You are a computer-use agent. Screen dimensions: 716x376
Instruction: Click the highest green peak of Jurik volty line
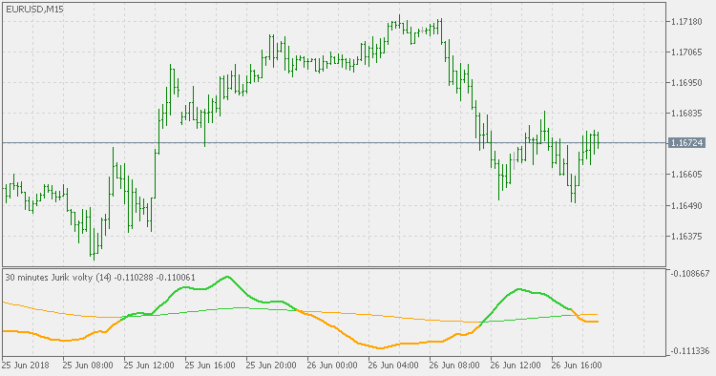227,277
